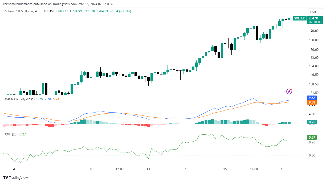Click the CMF 0.00 zero level label
Screen dimensions: 326x182
(x=312, y=155)
